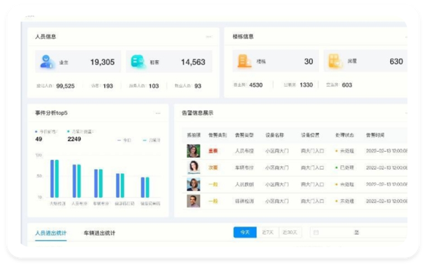
Task: Open the 事件分析top5 panel more-options ellipsis
Action: point(158,113)
